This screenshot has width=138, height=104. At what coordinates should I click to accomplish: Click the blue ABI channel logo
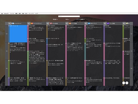89,23
